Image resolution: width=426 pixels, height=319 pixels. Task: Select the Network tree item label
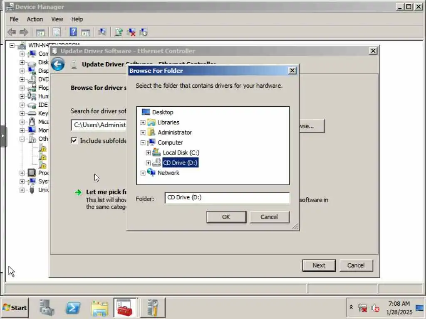coord(168,173)
